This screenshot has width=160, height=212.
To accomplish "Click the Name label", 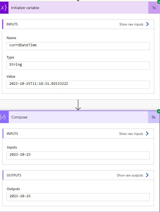I will click(x=11, y=38).
